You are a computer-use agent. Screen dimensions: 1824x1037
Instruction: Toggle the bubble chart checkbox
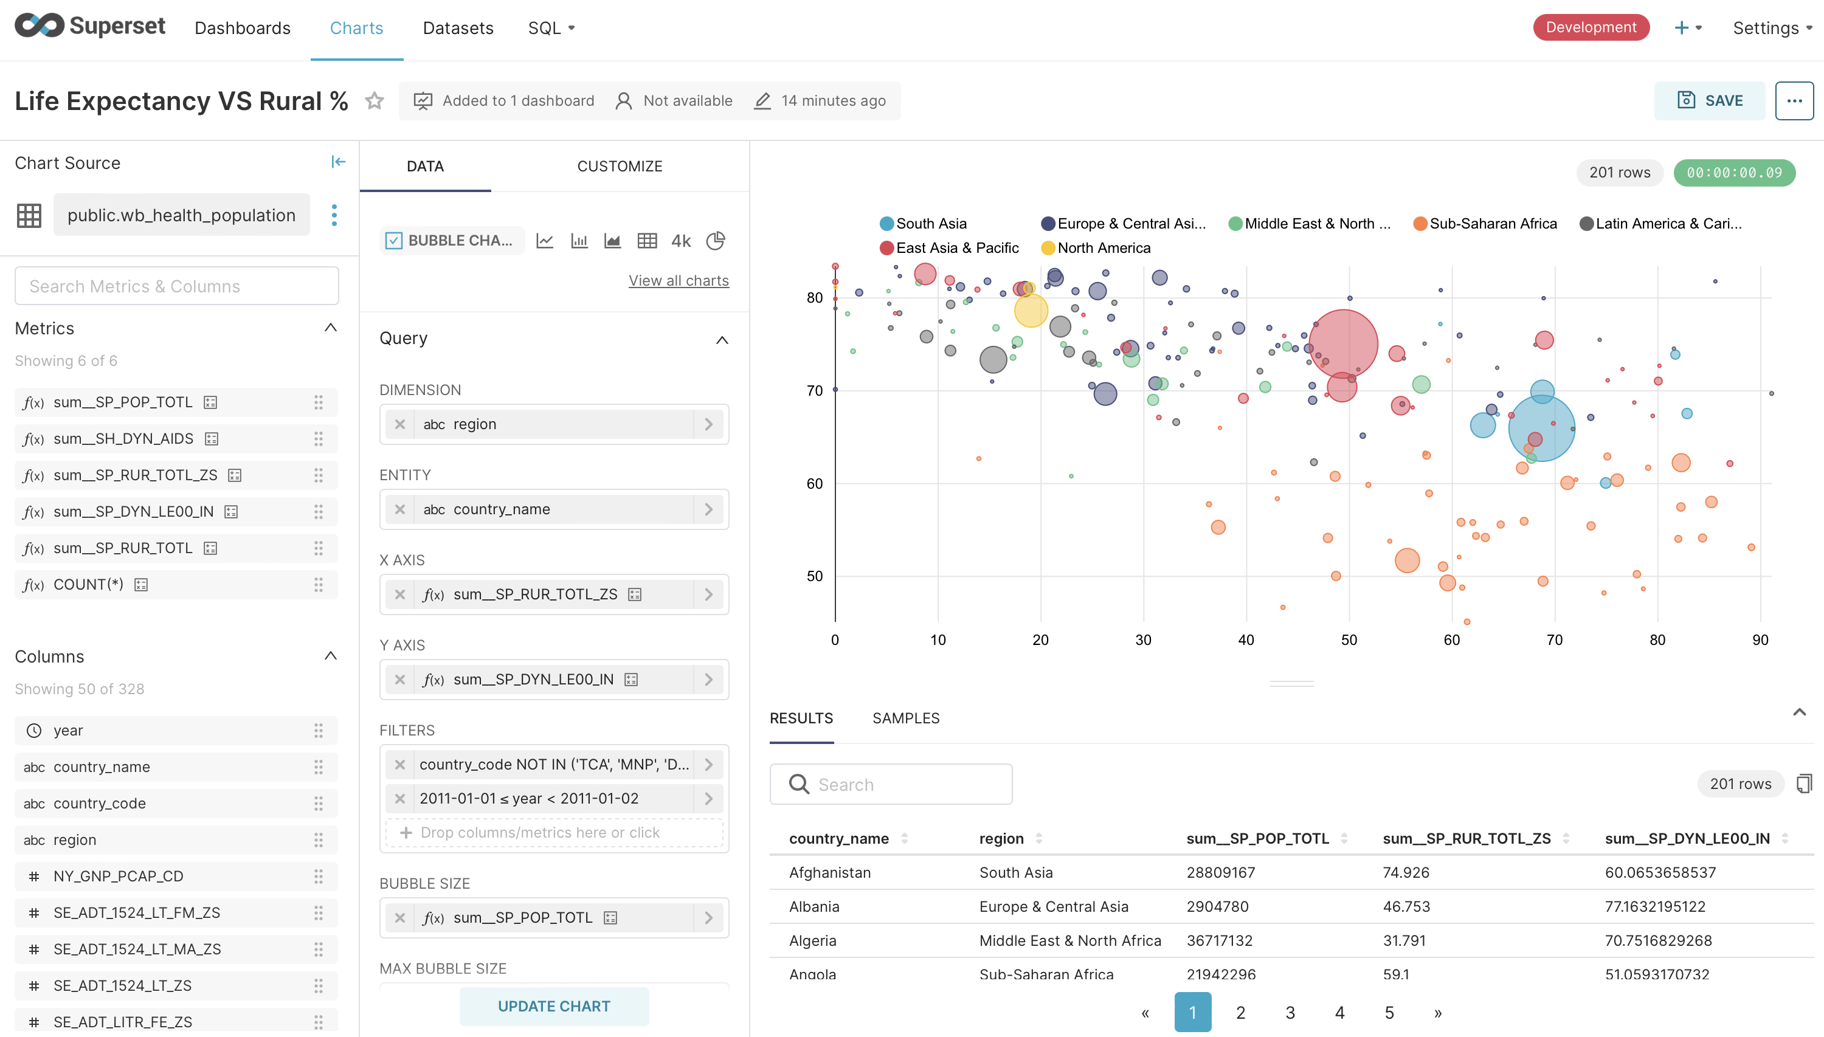(x=395, y=241)
